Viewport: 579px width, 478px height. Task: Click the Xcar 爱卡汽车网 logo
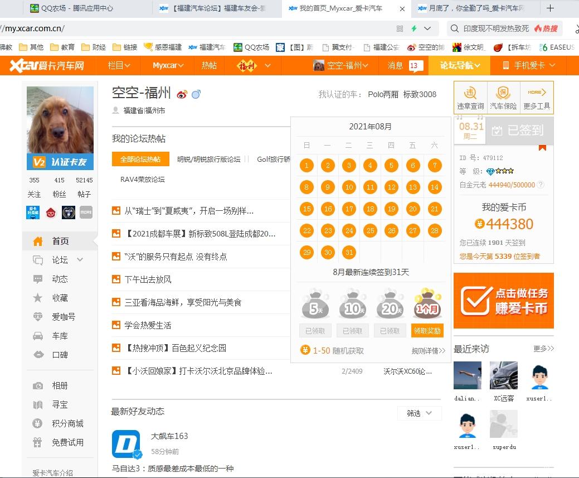[46, 65]
